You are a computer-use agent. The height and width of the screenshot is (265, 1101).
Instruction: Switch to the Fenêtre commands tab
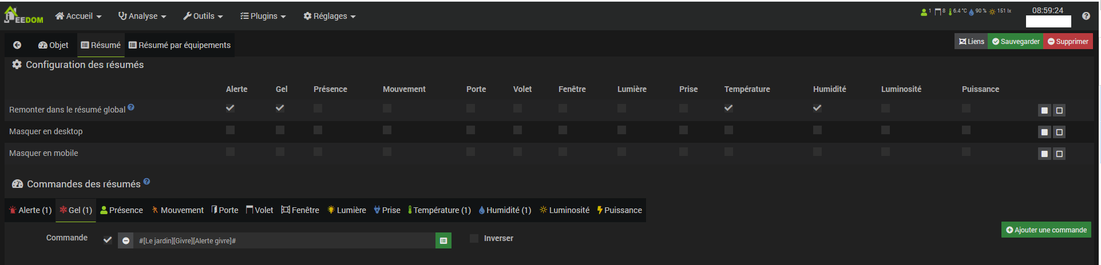point(300,210)
